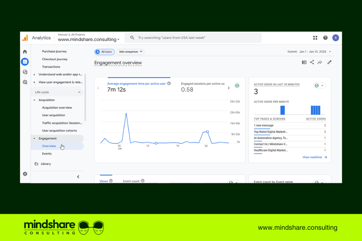Click 'Contact Us | Mindshare C...' page row

coord(290,144)
